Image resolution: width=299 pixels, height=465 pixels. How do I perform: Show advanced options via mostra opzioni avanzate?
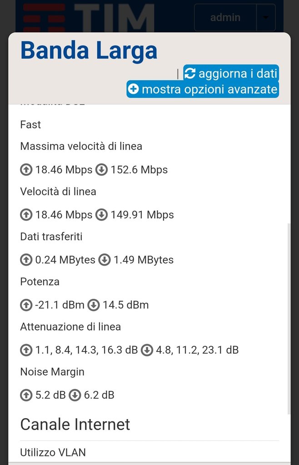pyautogui.click(x=209, y=89)
